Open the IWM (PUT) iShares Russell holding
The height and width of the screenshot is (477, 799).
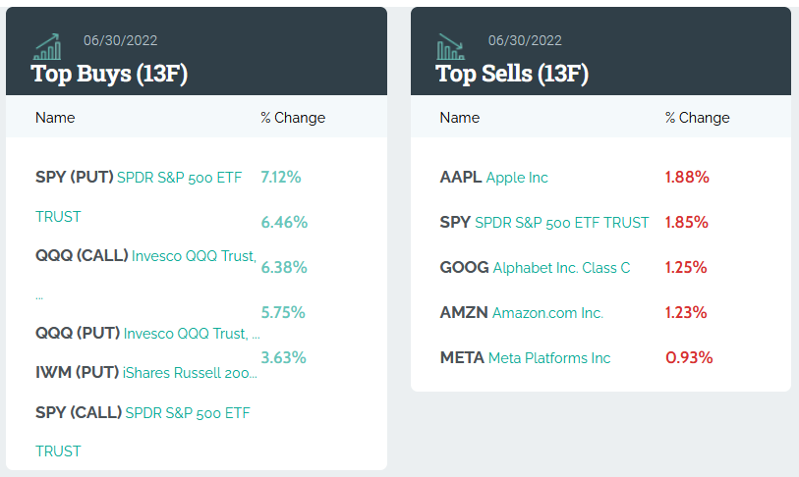coord(145,373)
